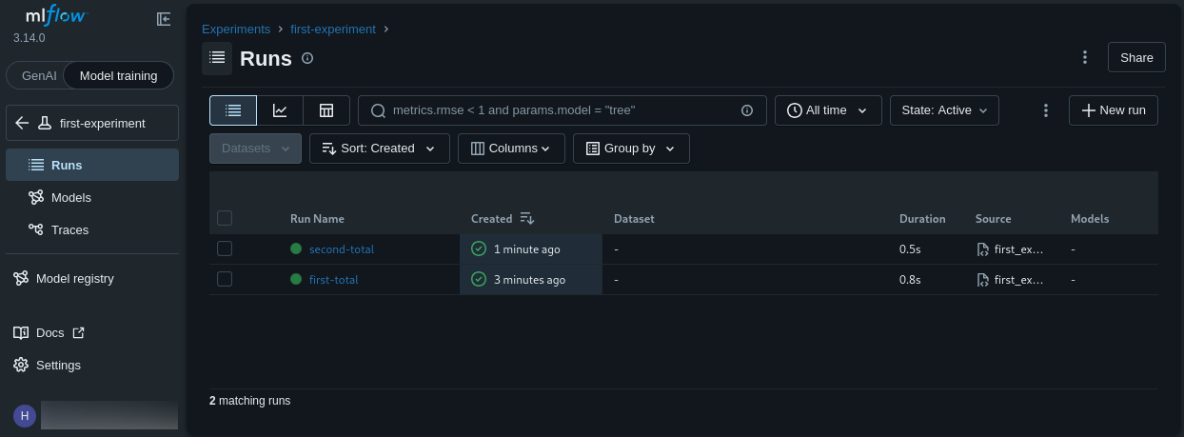1184x437 pixels.
Task: Click the source file icon in first-total row
Action: click(983, 280)
